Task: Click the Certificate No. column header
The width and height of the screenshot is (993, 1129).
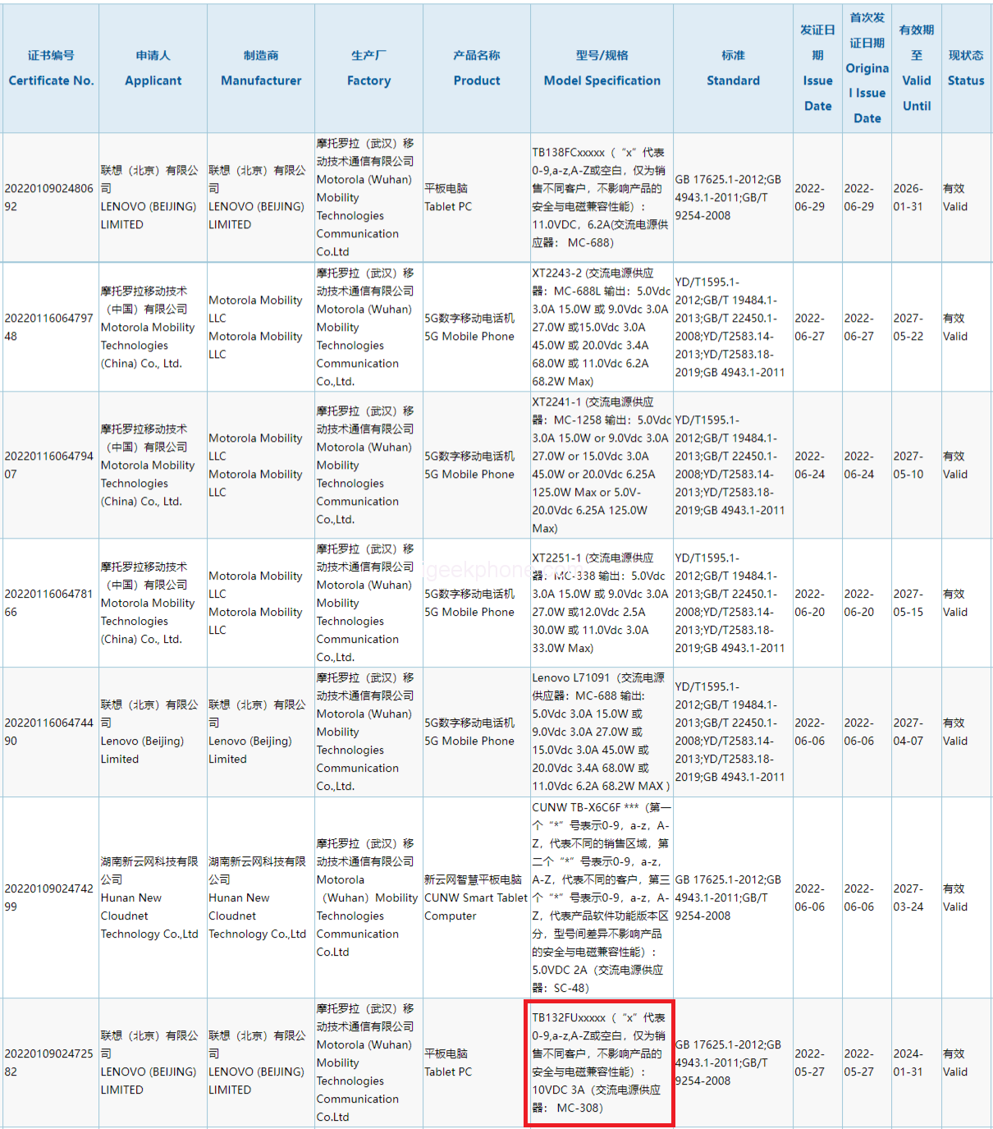Action: (51, 68)
